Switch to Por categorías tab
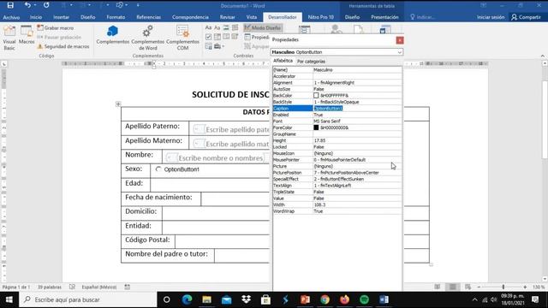The width and height of the screenshot is (548, 308). (x=311, y=62)
